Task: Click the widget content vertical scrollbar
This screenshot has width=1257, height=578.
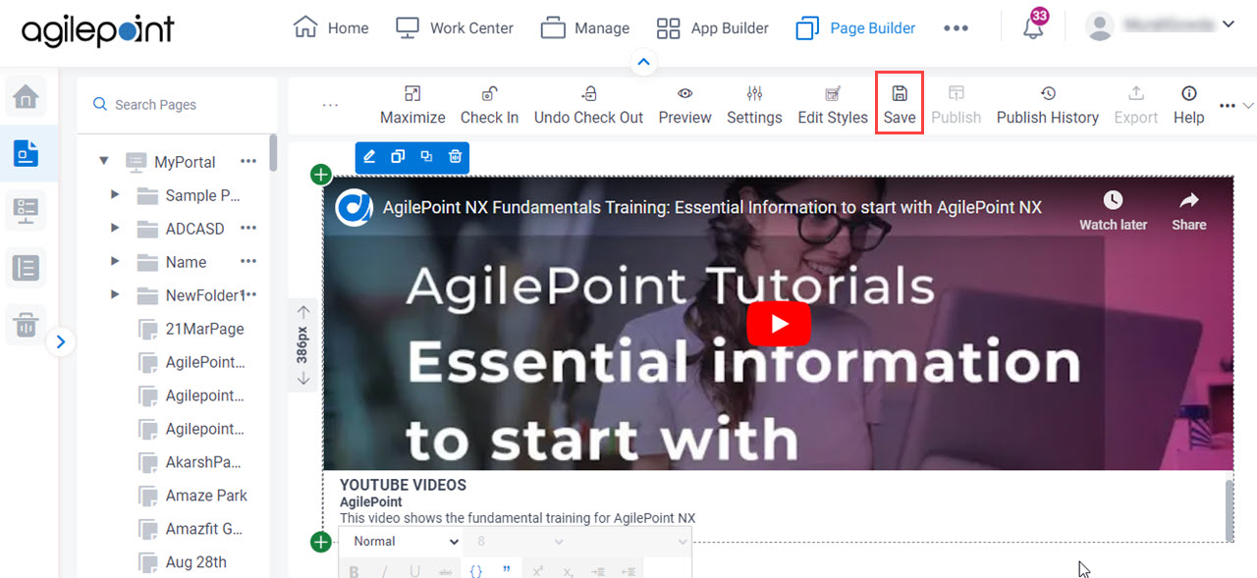Action: point(1228,508)
